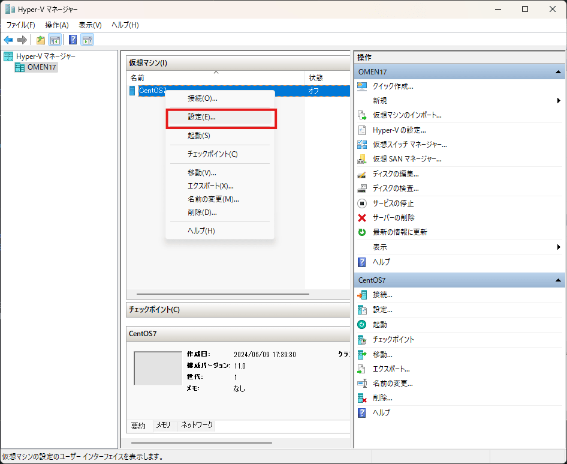Choose チェックポイント(C) from context menu

pyautogui.click(x=220, y=154)
